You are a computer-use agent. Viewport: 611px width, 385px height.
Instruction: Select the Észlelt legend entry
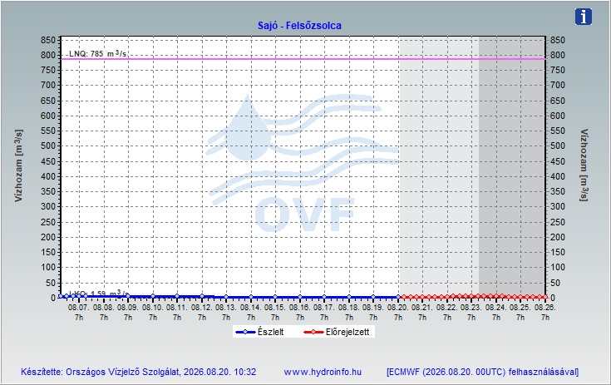[x=270, y=332]
